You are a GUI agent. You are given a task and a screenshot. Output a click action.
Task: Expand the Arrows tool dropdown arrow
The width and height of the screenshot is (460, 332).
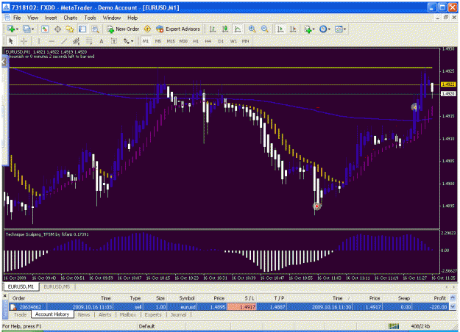pyautogui.click(x=132, y=41)
